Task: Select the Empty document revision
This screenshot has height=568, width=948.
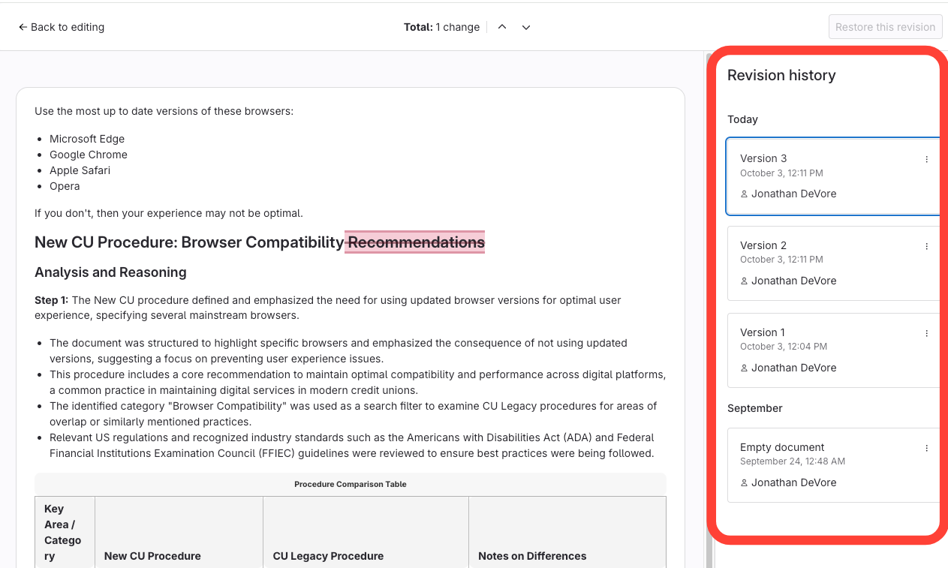Action: point(826,465)
